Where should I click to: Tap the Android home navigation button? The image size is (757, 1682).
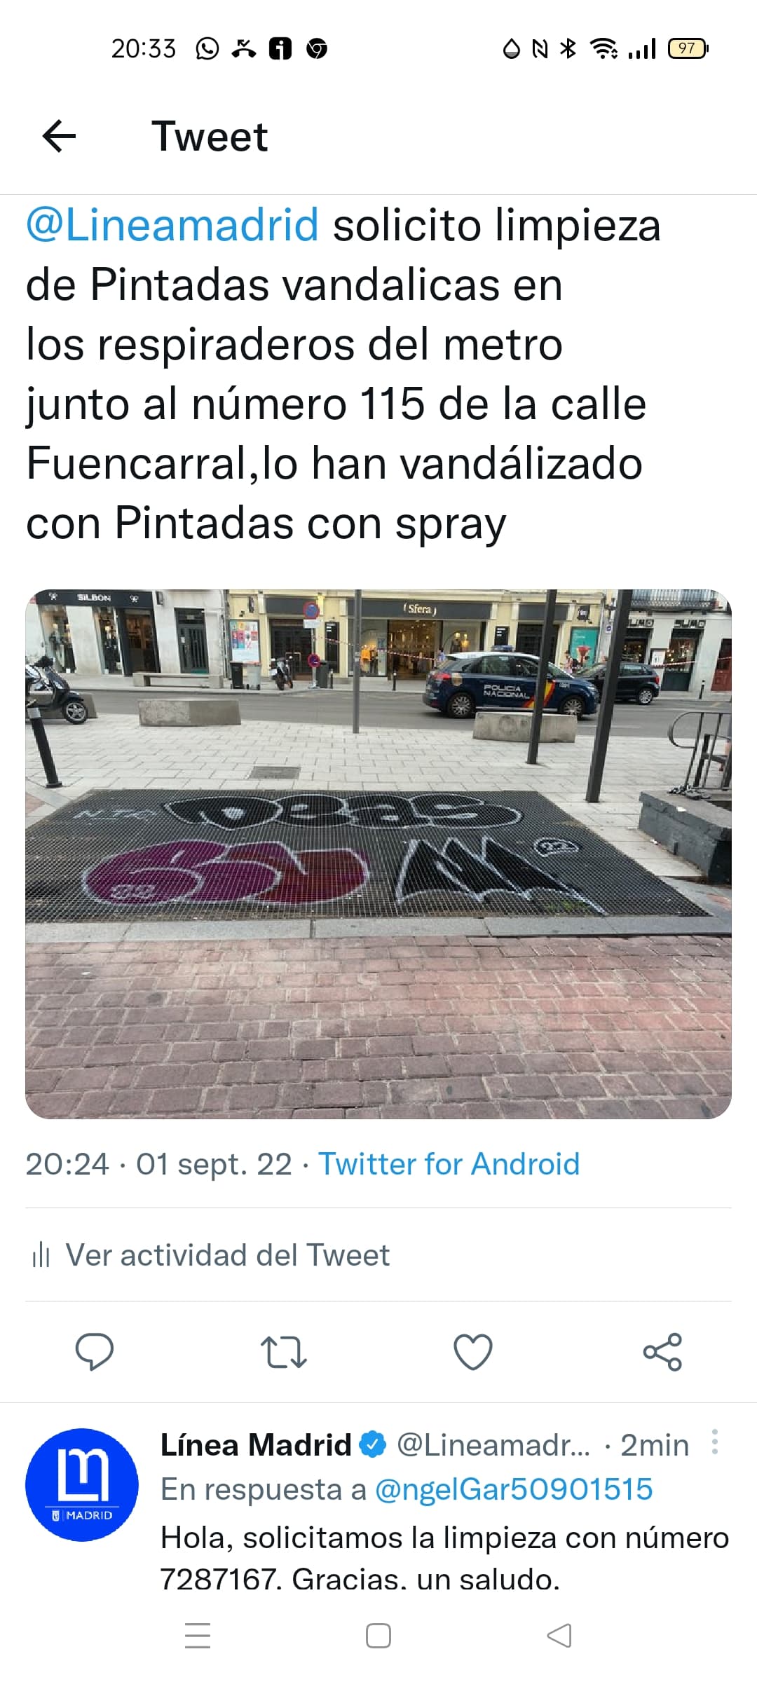coord(378,1636)
